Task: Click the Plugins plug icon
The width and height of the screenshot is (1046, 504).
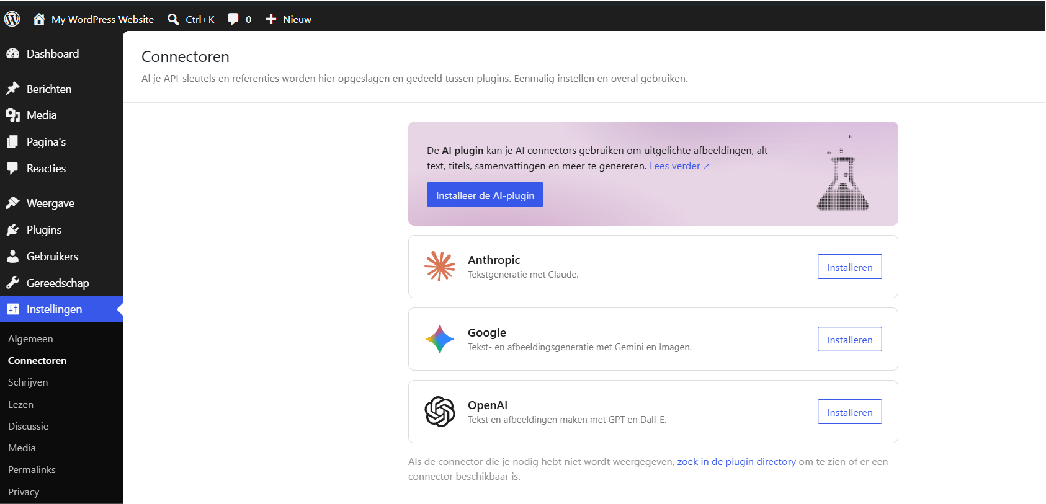Action: coord(13,230)
